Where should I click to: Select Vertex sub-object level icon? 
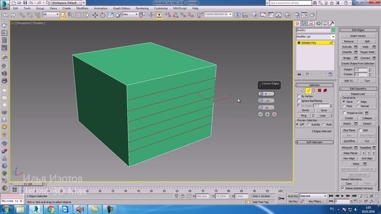click(x=302, y=90)
